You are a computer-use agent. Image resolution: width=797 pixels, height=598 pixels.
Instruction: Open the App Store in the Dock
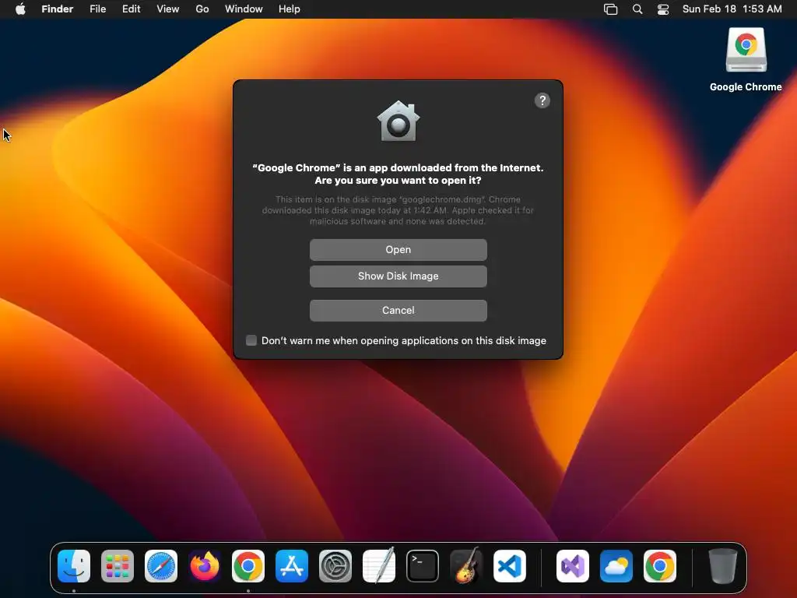coord(292,566)
